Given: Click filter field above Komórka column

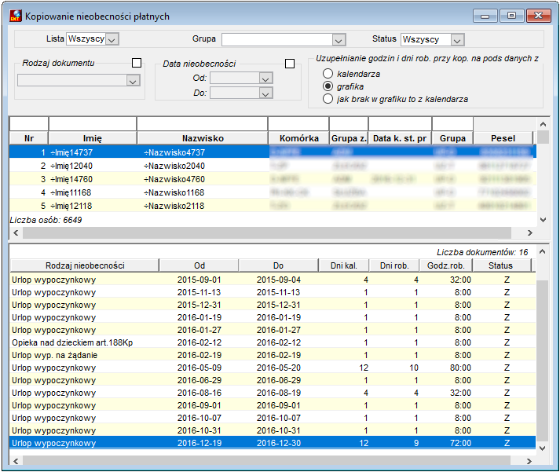Looking at the screenshot, I should 299,124.
